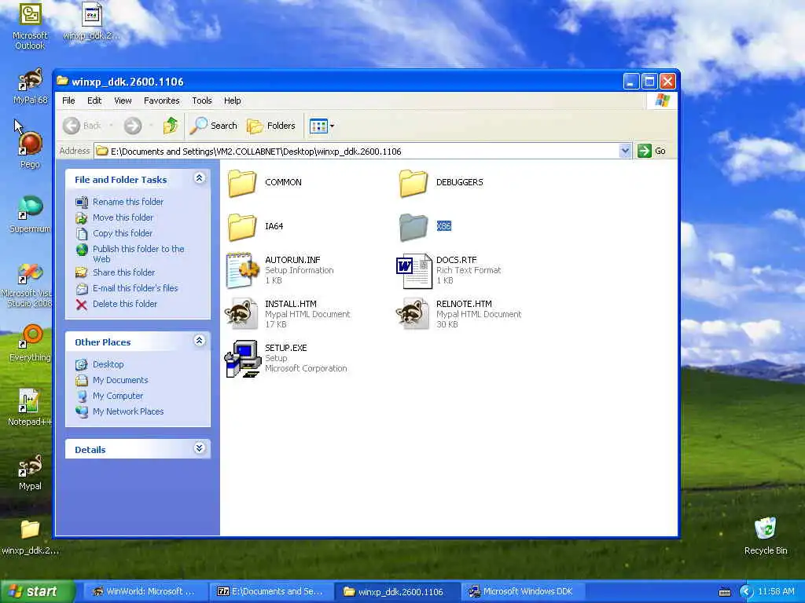Click the 11:58 AM clock
805x603 pixels.
point(776,592)
